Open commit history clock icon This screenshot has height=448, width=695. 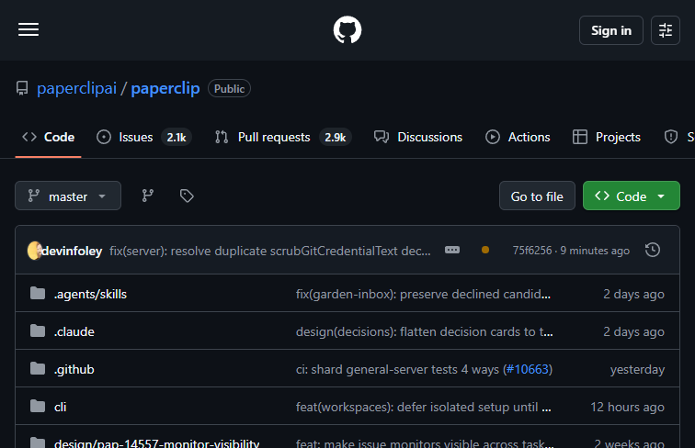[653, 250]
